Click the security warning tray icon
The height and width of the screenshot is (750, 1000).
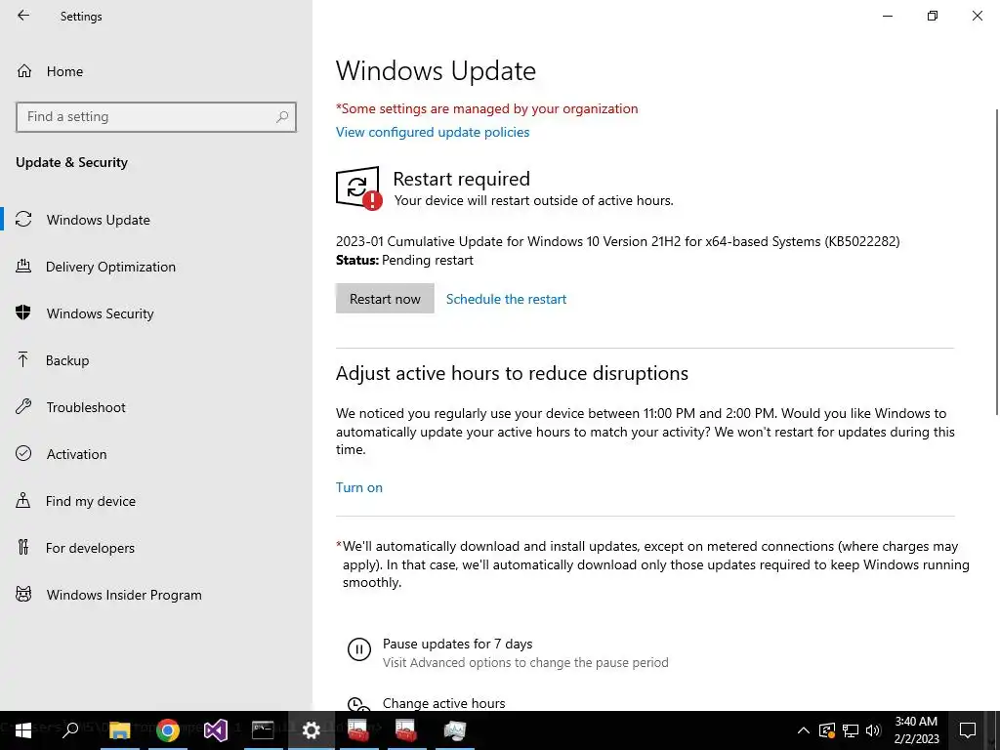click(x=826, y=730)
